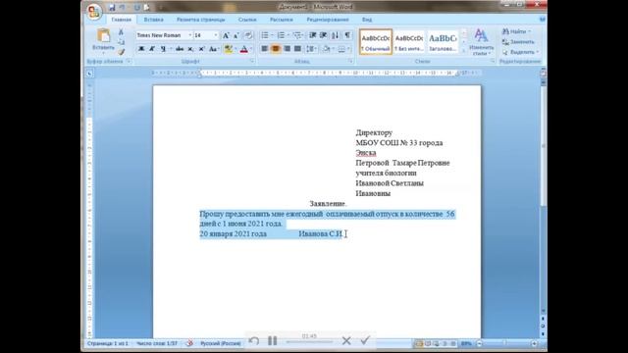
Task: Pick the red font color button
Action: (244, 49)
